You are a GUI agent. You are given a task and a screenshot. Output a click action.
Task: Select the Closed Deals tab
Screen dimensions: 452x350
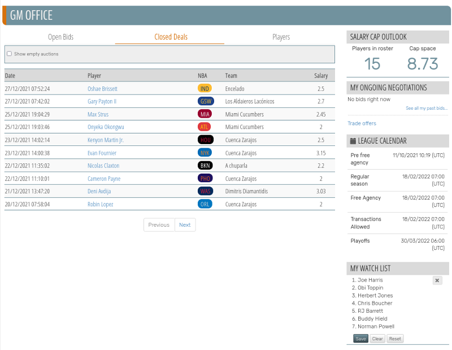pos(171,37)
